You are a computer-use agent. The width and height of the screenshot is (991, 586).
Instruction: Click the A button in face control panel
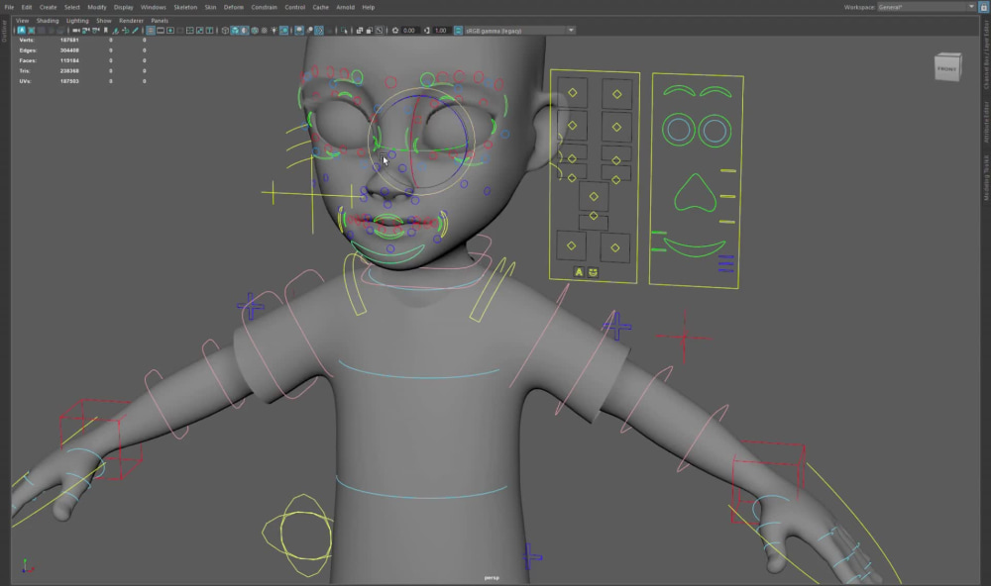click(x=579, y=272)
